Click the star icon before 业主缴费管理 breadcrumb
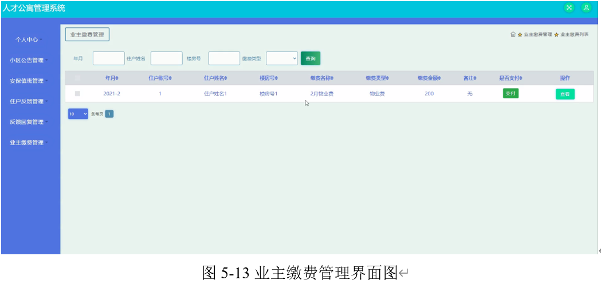Image resolution: width=601 pixels, height=284 pixels. click(x=520, y=35)
